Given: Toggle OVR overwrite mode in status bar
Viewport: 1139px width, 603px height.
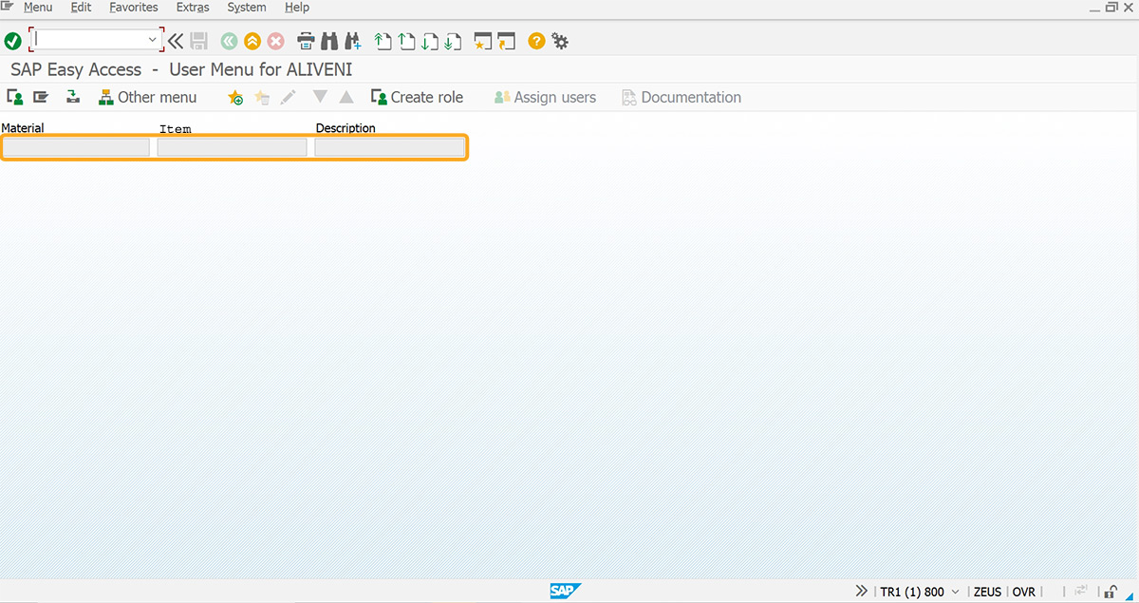Looking at the screenshot, I should pyautogui.click(x=1023, y=592).
